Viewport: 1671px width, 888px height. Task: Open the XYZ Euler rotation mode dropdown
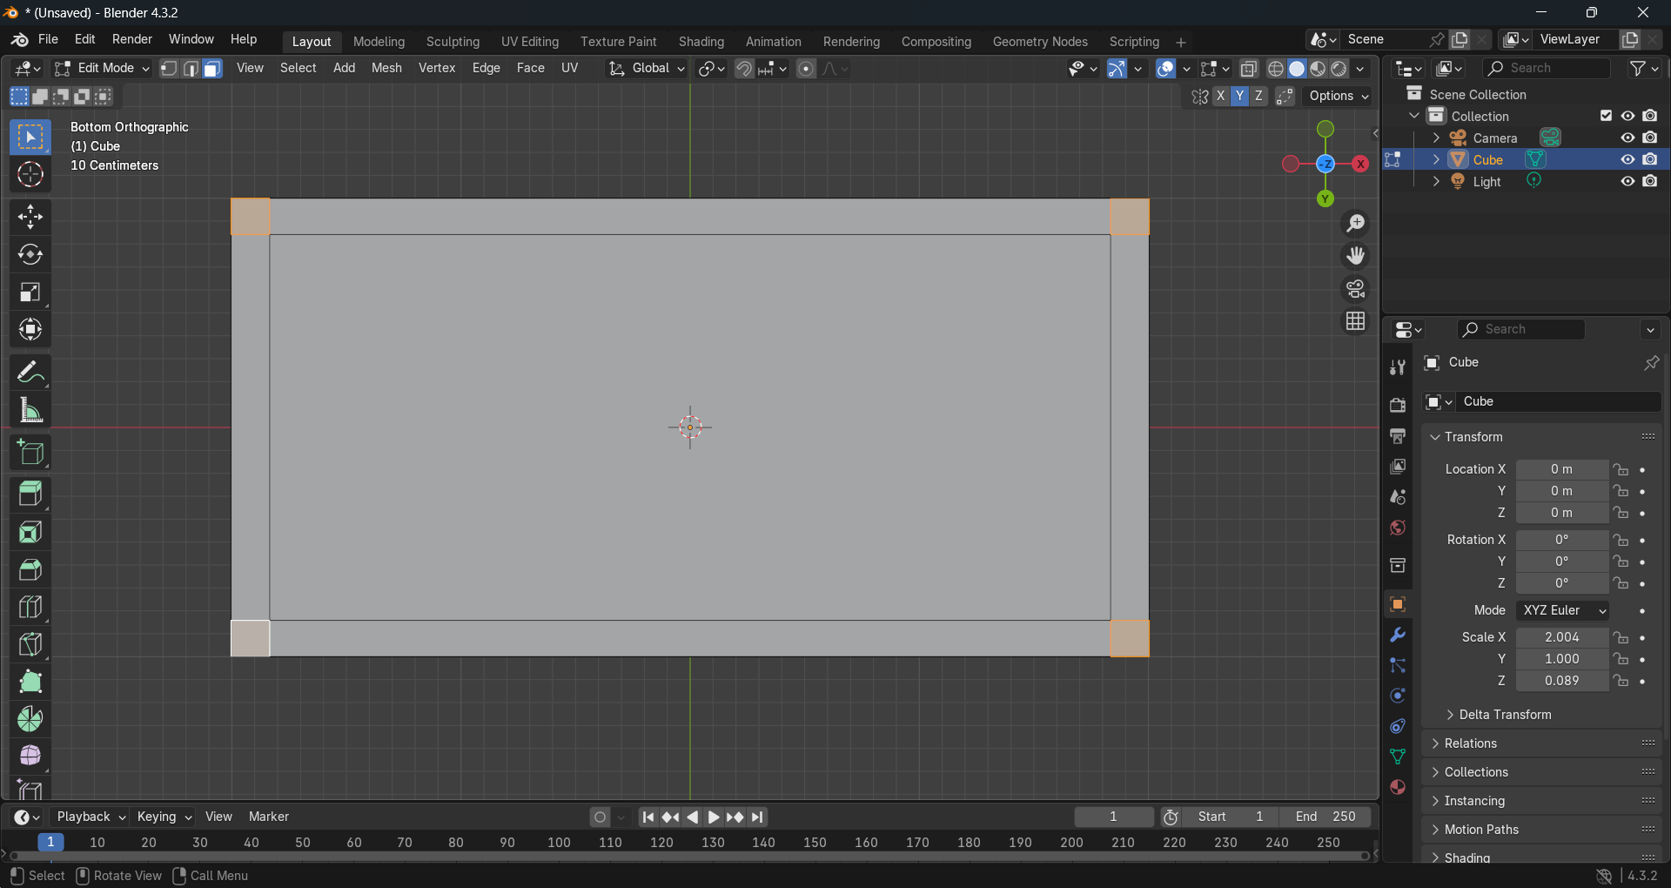point(1562,610)
